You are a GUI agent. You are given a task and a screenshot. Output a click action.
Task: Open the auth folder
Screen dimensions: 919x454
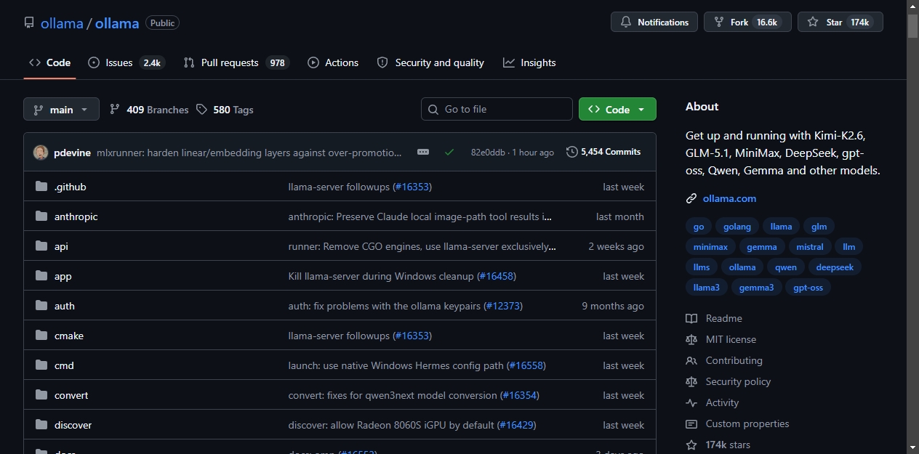click(x=65, y=306)
